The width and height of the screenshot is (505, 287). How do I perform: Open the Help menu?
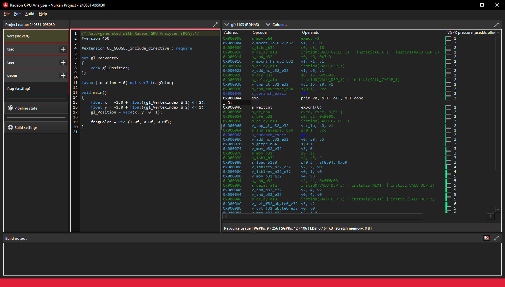43,14
